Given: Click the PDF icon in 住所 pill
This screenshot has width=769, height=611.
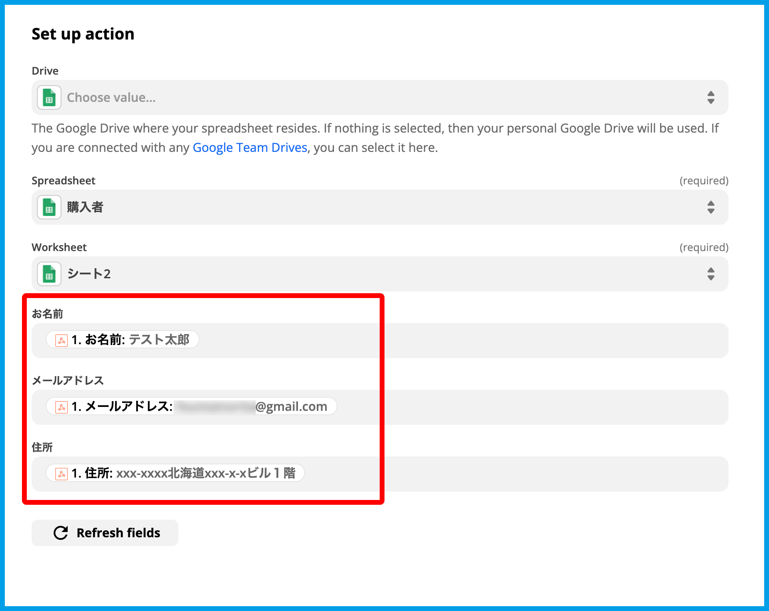Looking at the screenshot, I should tap(62, 474).
